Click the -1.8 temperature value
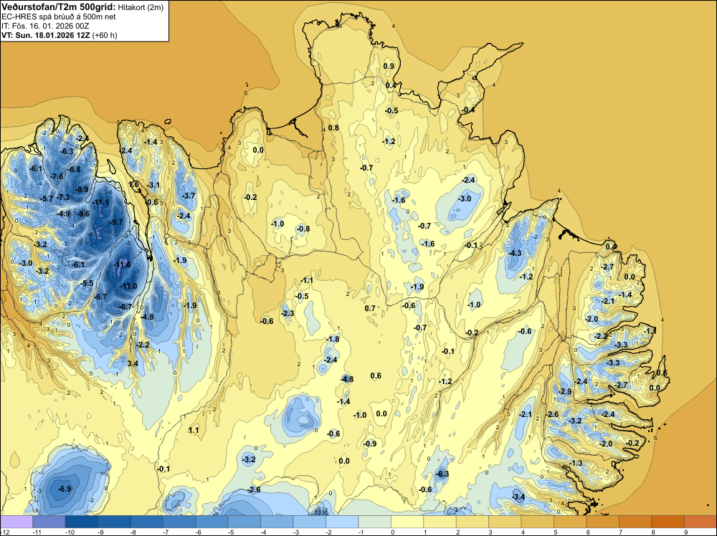717x536 pixels. (x=333, y=339)
